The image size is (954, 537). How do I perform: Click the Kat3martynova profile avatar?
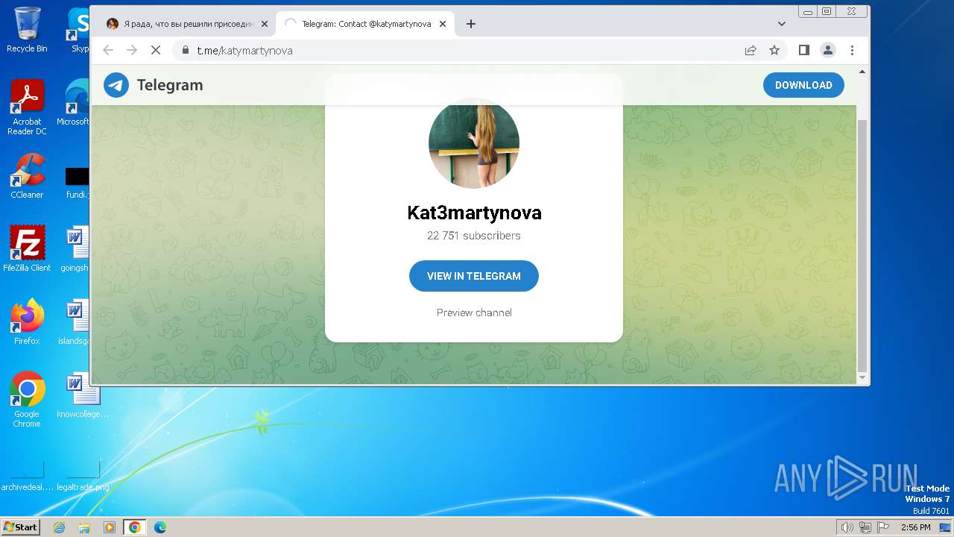474,142
